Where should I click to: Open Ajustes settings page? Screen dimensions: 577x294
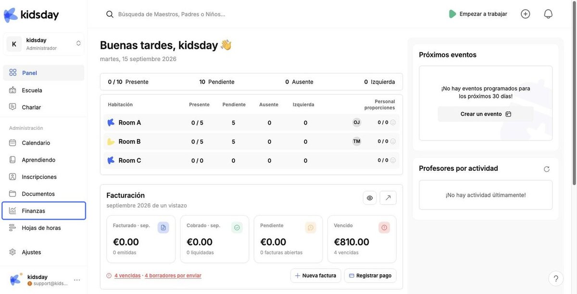44,252
